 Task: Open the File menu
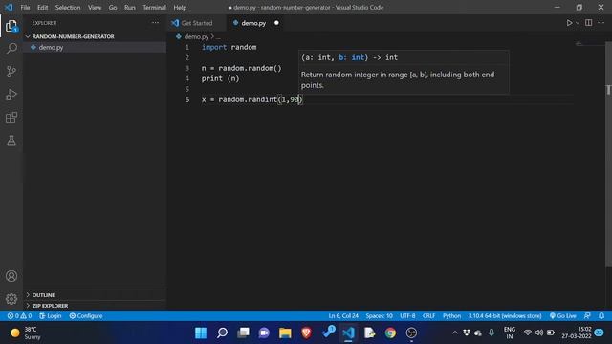pyautogui.click(x=25, y=7)
